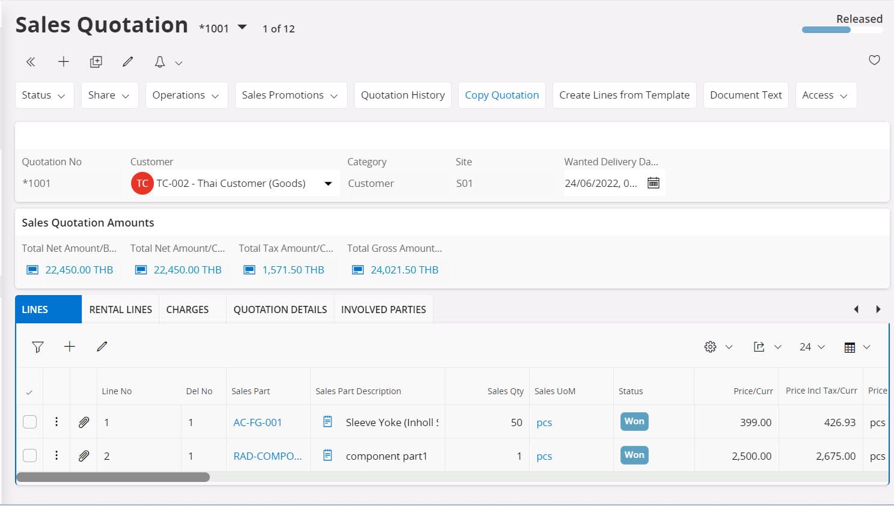The image size is (894, 506).
Task: Expand the Status dropdown
Action: pyautogui.click(x=44, y=96)
